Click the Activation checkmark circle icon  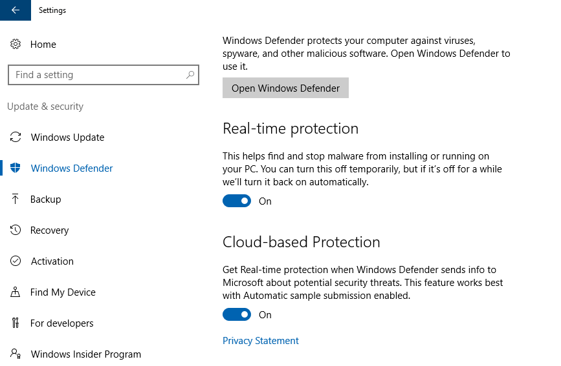click(16, 261)
